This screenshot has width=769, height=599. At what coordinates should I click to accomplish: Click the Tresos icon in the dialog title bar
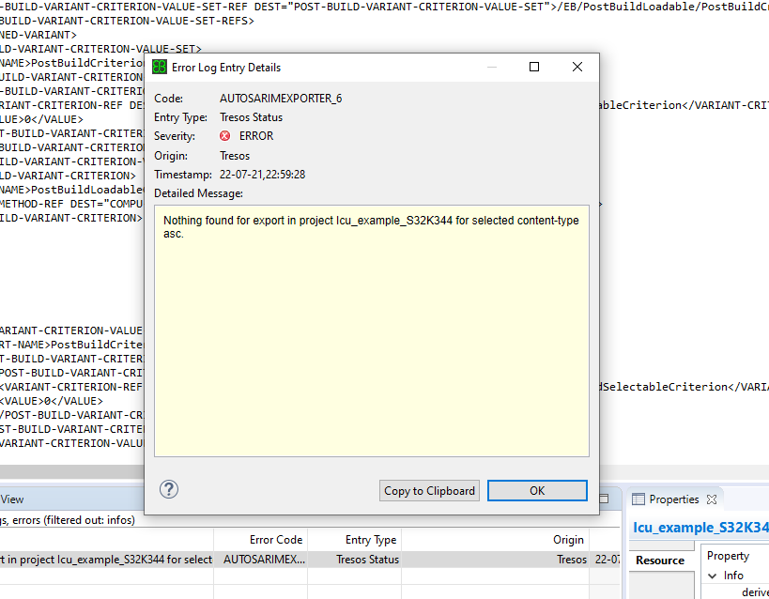(x=158, y=67)
